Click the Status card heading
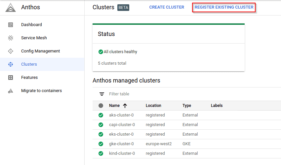281x165 pixels. coord(106,34)
